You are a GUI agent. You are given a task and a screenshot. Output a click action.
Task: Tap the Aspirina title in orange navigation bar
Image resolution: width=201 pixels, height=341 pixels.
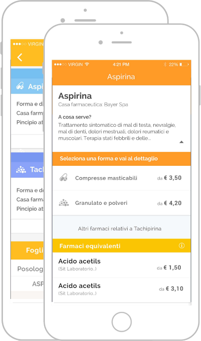121,77
